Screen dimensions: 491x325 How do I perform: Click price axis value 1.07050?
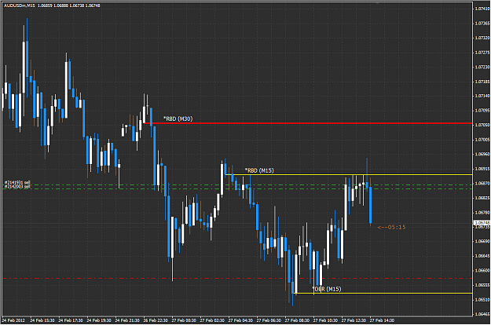(x=482, y=125)
